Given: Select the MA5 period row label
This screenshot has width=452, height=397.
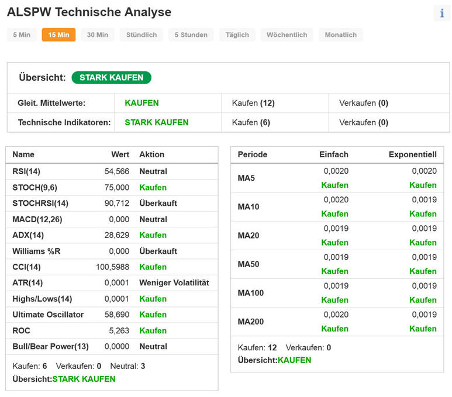Looking at the screenshot, I should [246, 178].
